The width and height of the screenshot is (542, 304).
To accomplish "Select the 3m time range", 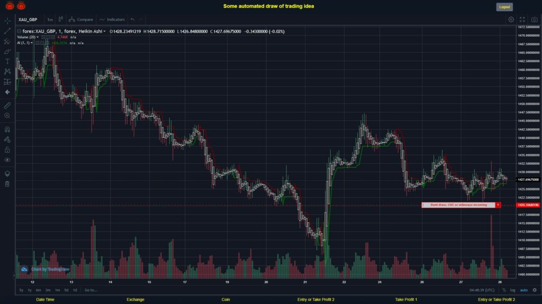I will [48, 290].
